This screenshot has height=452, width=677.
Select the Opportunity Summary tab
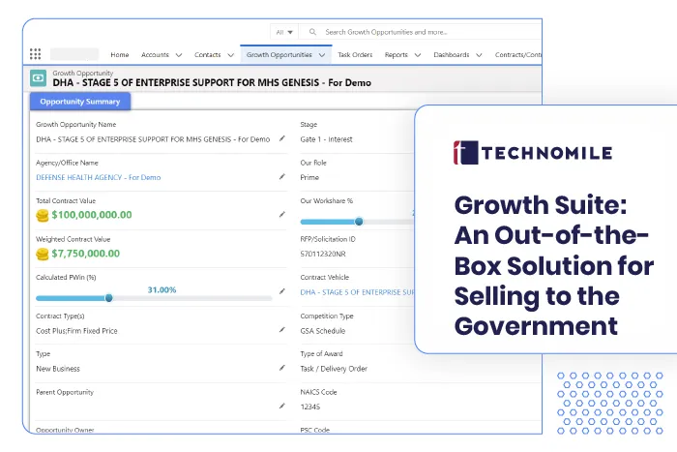point(80,102)
